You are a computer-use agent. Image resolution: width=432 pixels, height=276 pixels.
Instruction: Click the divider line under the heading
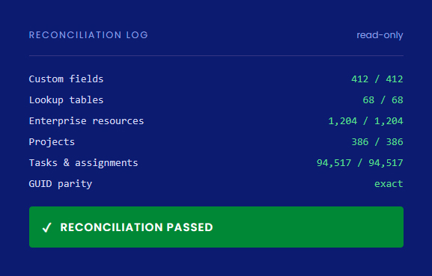coord(216,55)
